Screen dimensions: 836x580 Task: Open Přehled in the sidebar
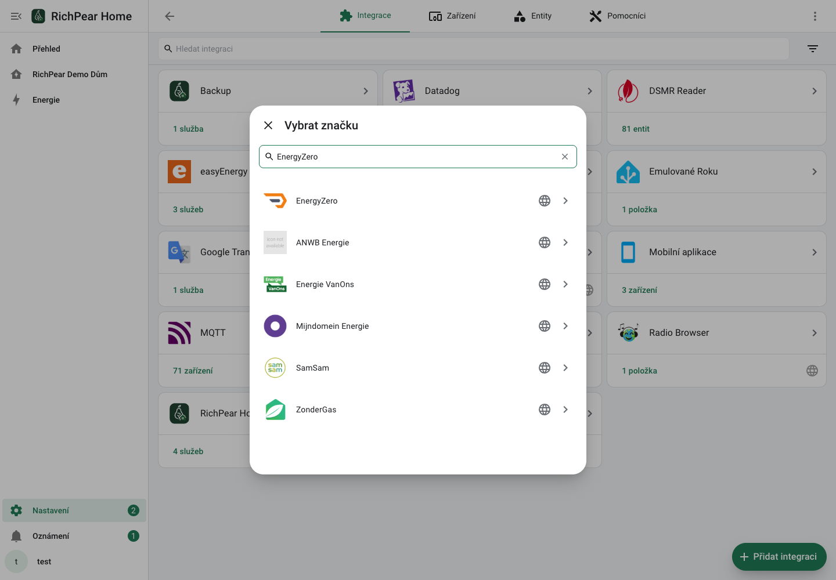tap(74, 49)
